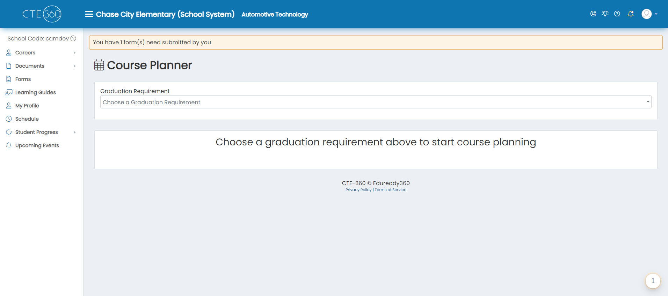Open Student Progress menu item

[37, 132]
